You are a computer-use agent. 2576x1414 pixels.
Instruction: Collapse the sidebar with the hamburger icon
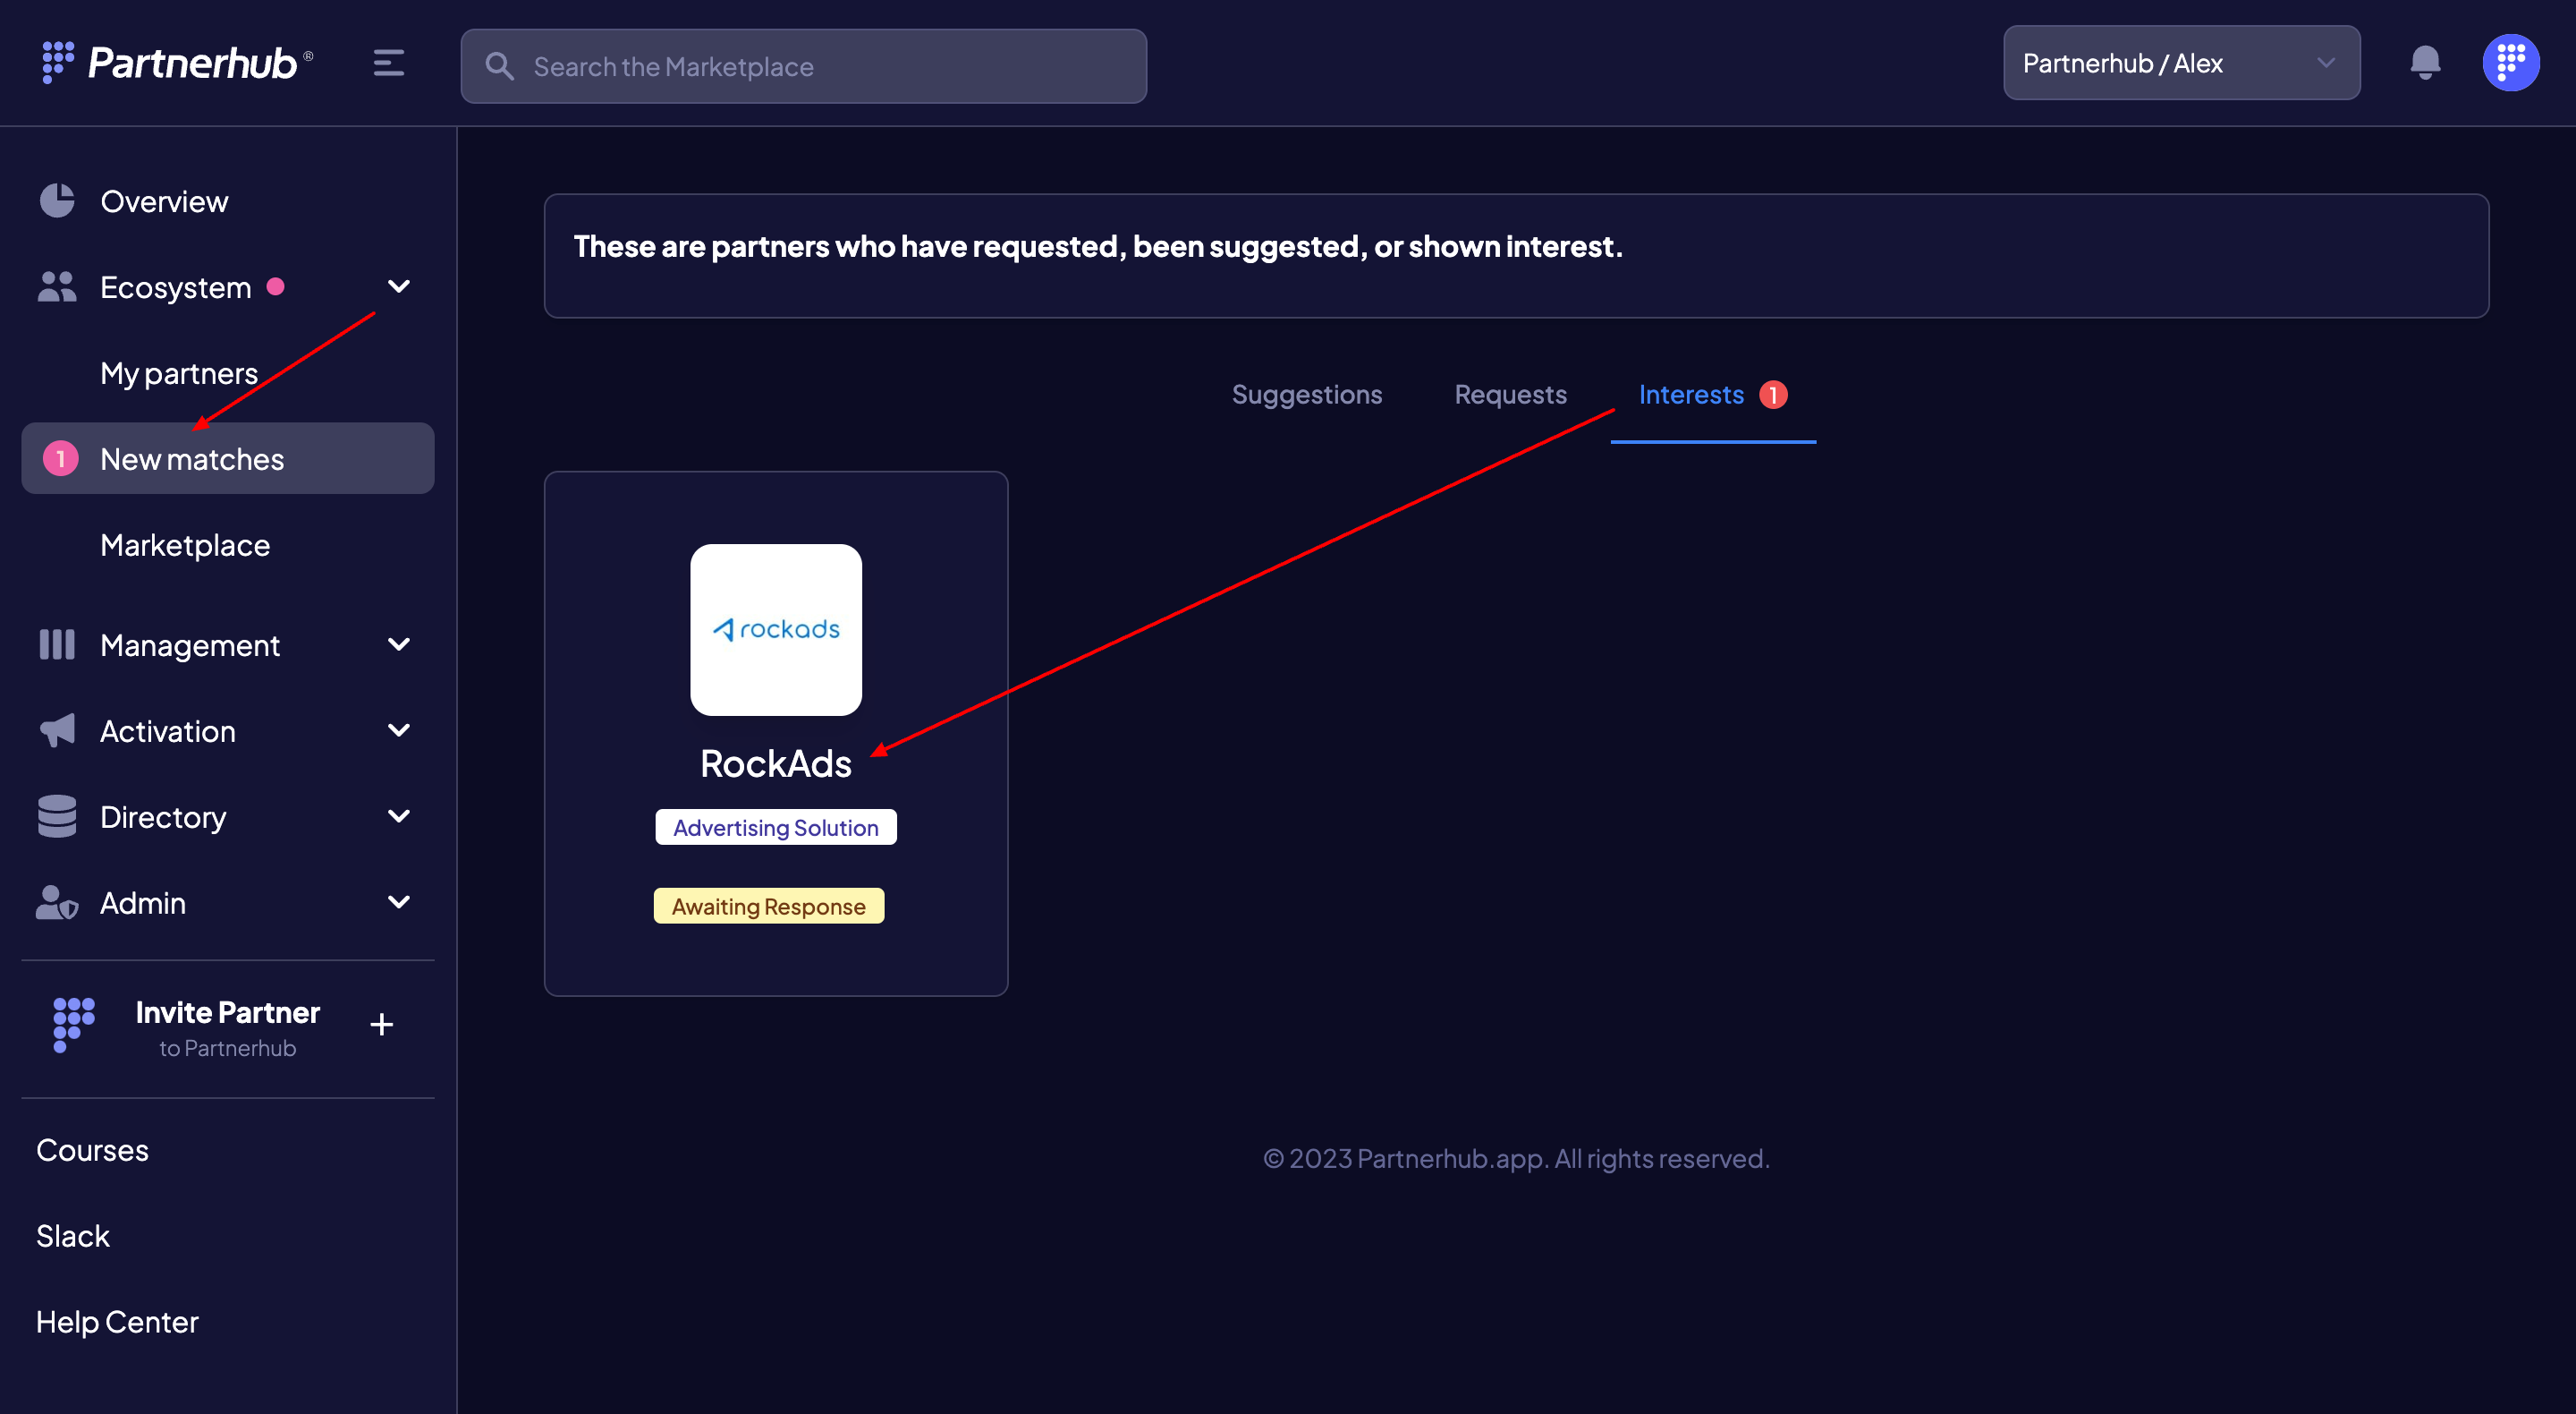[388, 63]
